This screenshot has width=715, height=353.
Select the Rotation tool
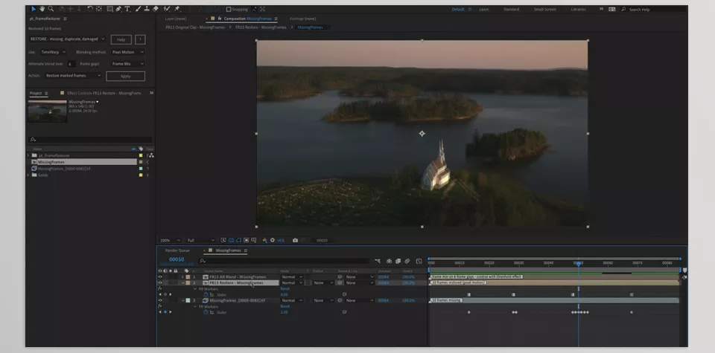pos(90,9)
